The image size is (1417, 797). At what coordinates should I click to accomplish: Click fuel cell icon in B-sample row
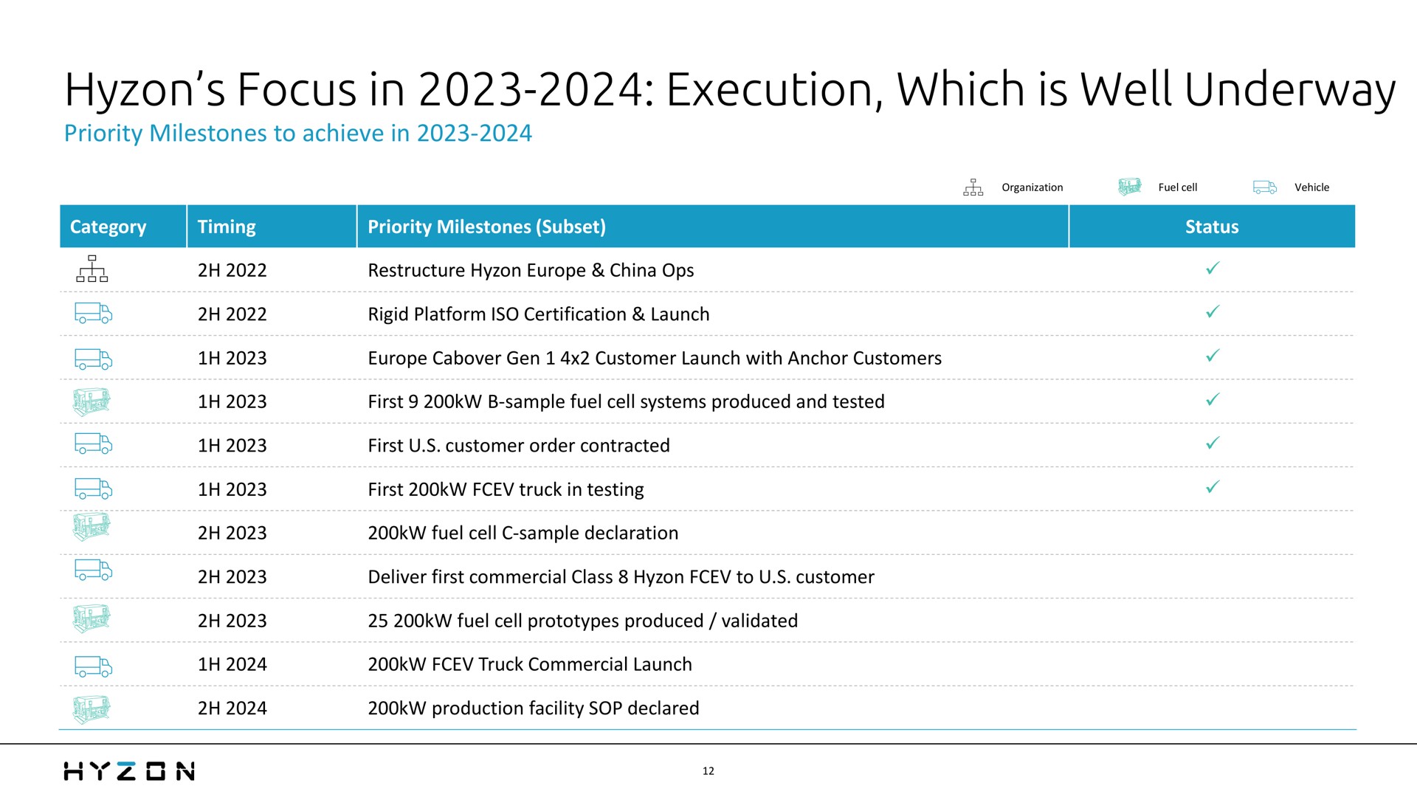tap(92, 401)
